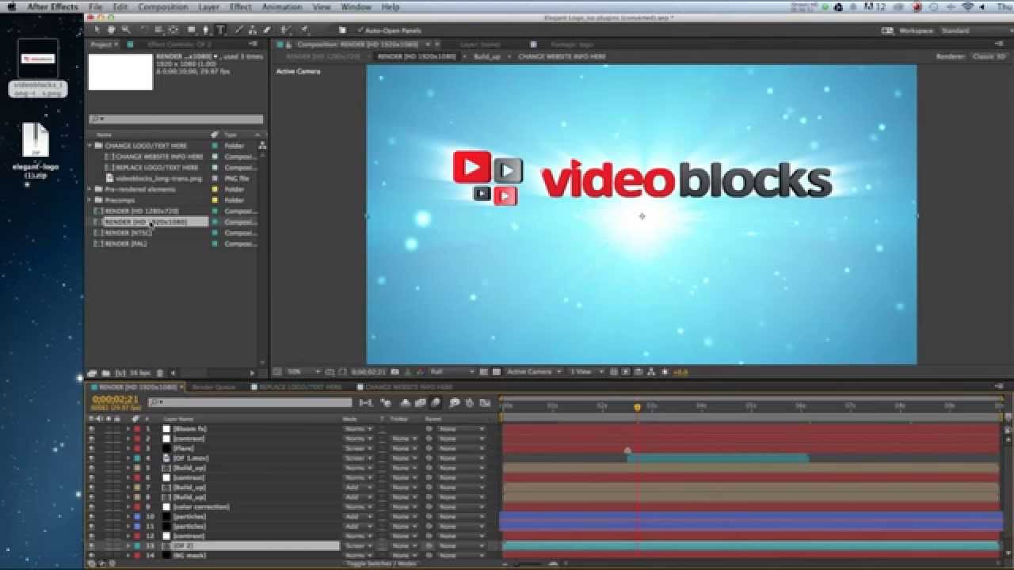Open the Layer menu
1014x570 pixels.
point(208,6)
